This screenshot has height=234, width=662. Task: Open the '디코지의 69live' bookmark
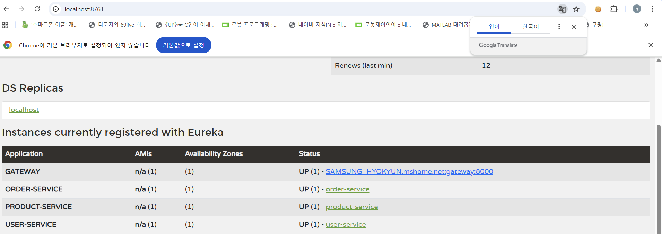click(117, 25)
